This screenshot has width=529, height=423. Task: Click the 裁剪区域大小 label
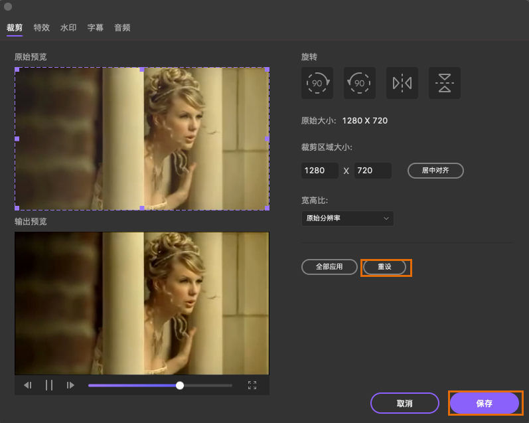tap(327, 147)
